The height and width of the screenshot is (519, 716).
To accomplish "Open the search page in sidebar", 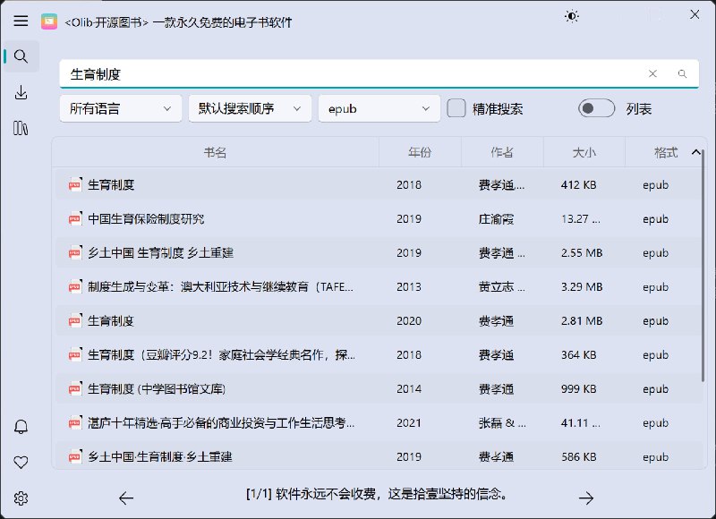I will [21, 56].
